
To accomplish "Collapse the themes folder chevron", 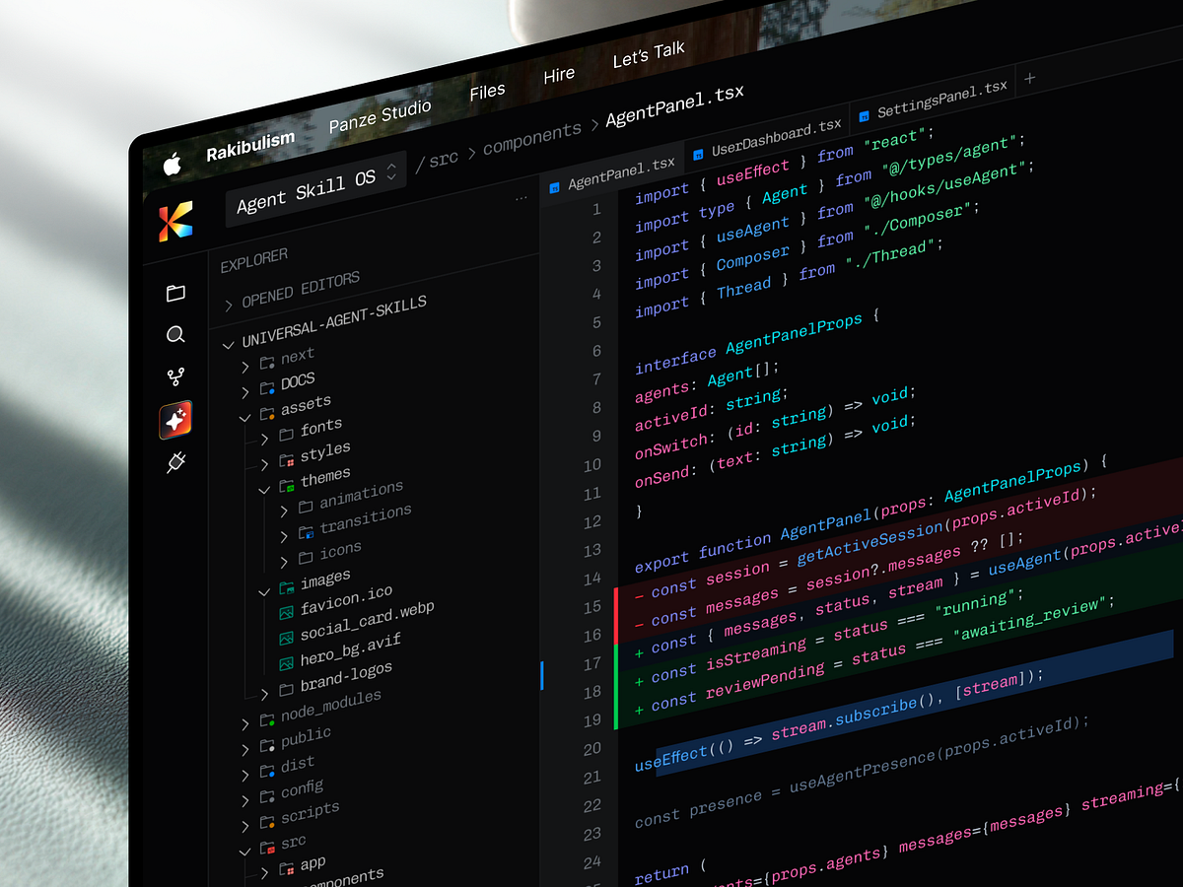I will point(264,489).
